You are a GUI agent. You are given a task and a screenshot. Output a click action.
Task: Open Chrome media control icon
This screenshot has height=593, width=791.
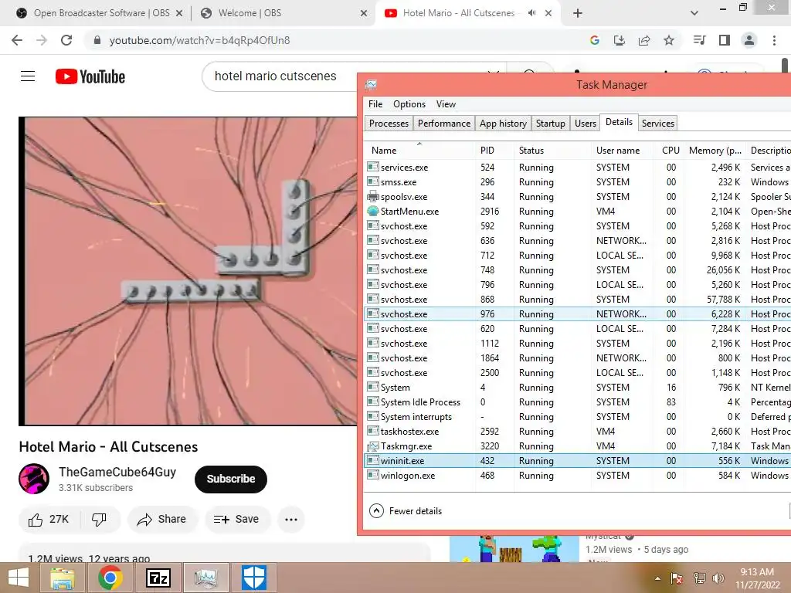pyautogui.click(x=699, y=40)
